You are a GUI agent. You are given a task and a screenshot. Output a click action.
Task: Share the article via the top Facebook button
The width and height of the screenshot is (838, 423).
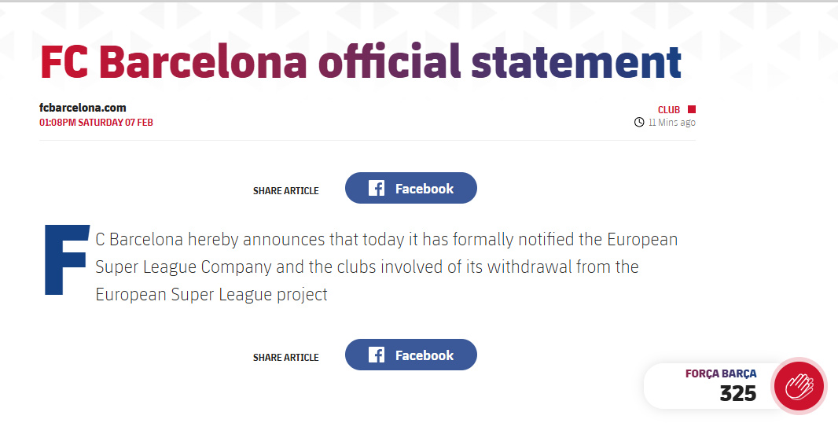(x=411, y=189)
